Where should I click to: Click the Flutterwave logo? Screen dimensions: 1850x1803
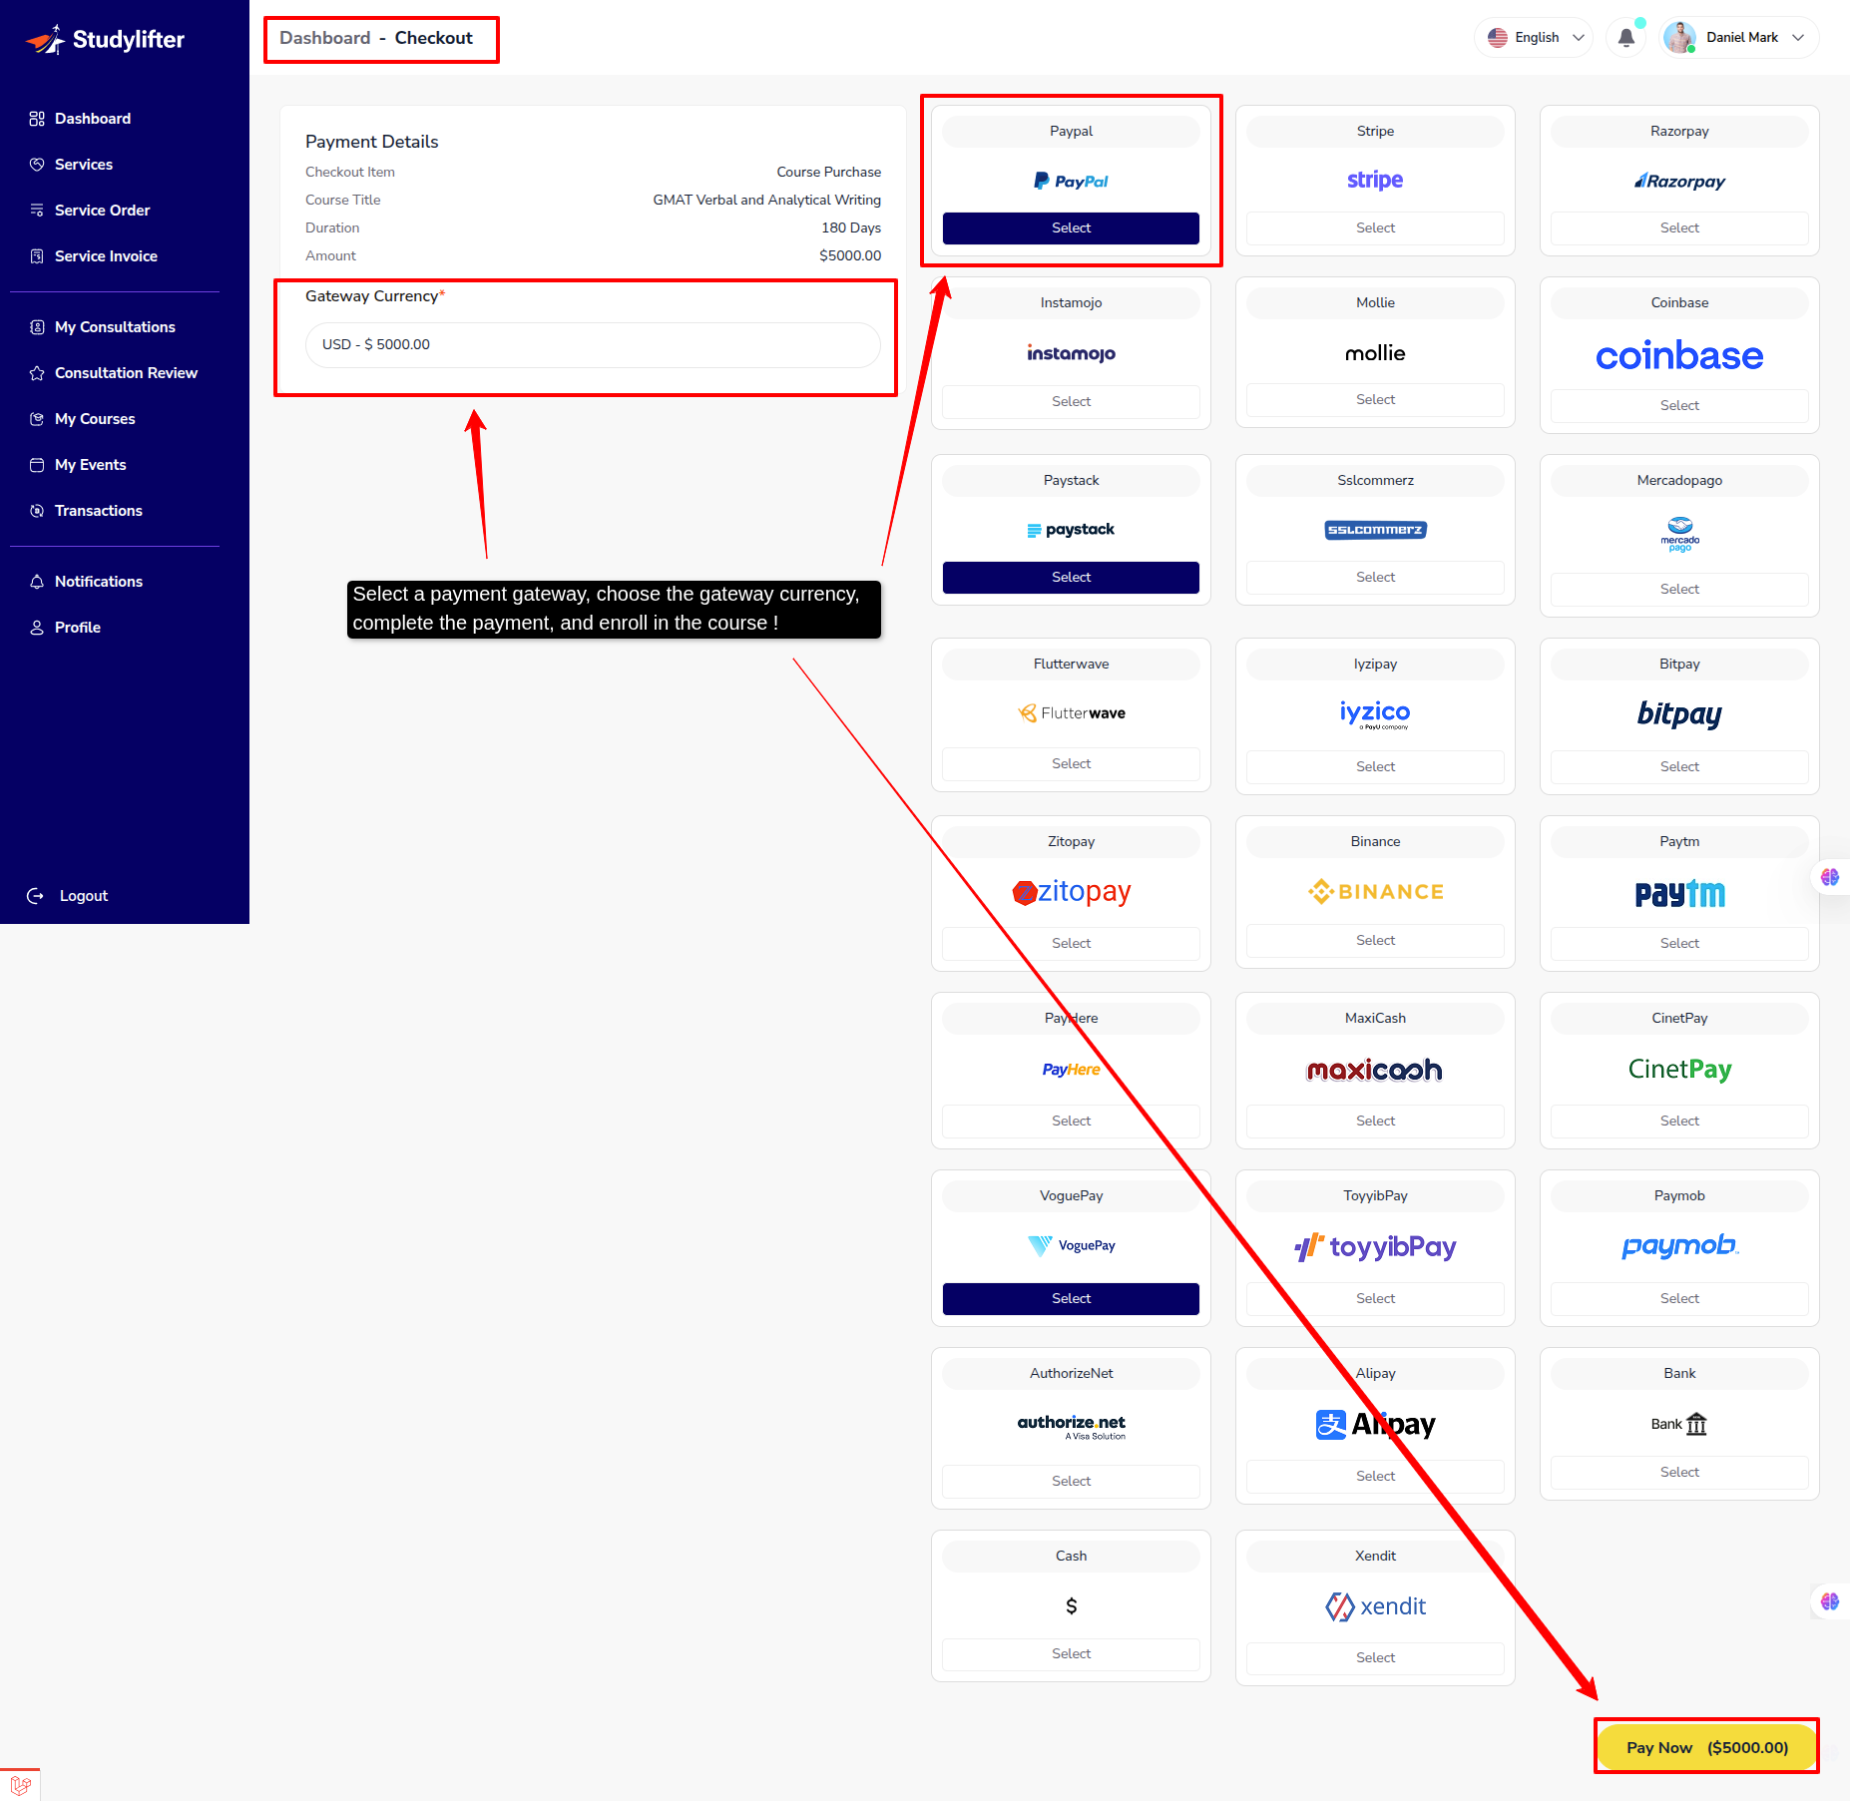[1071, 712]
